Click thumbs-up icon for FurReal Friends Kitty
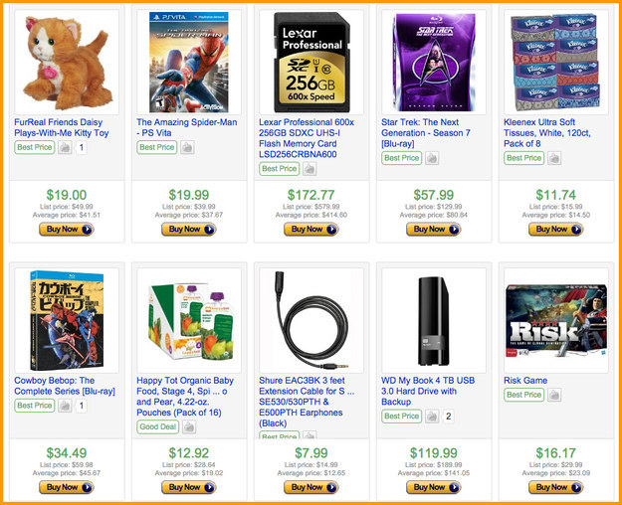622x505 pixels. [64, 148]
